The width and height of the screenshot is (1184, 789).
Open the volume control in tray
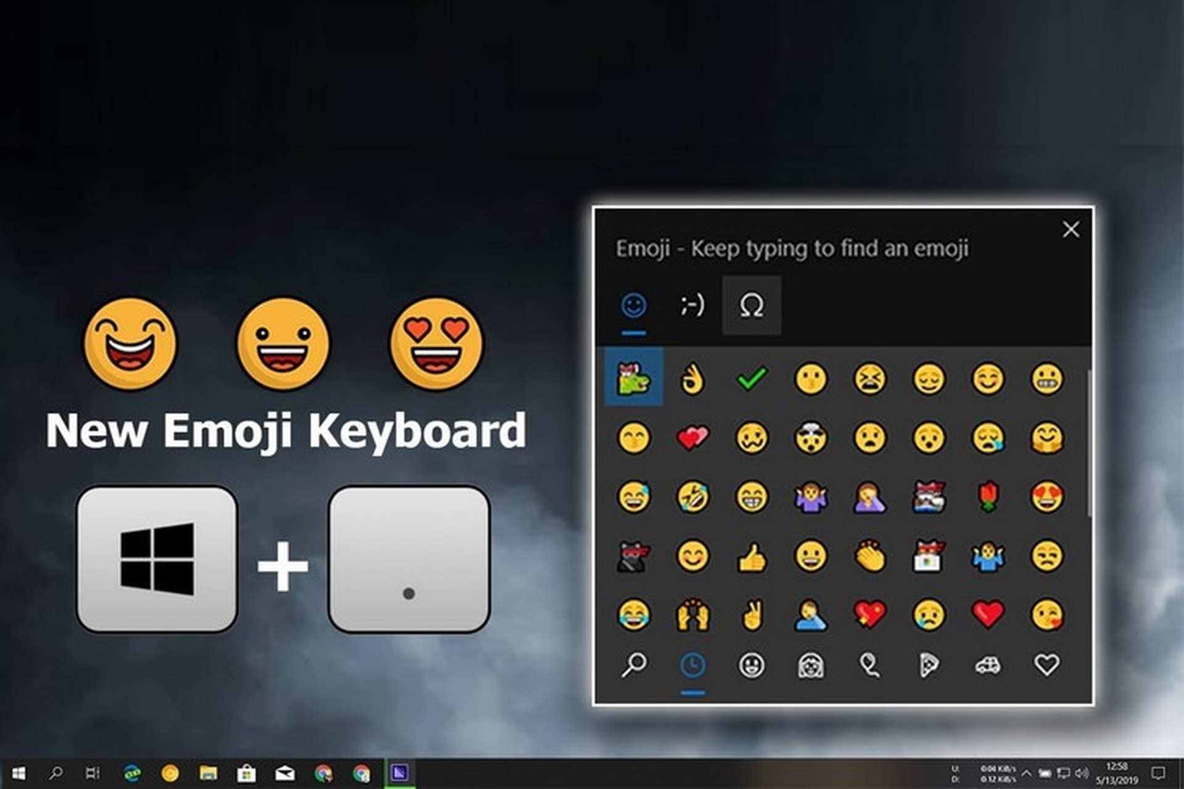click(x=1082, y=773)
